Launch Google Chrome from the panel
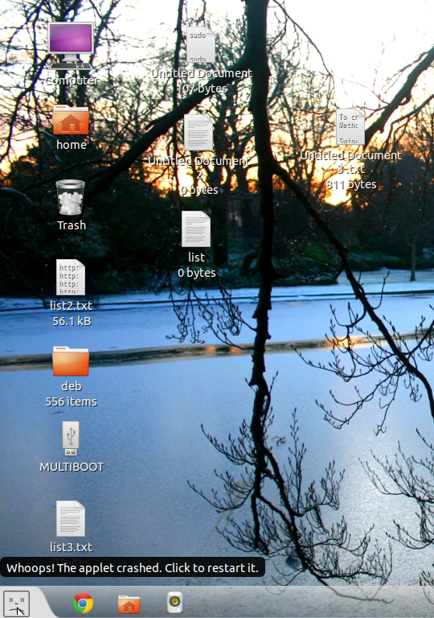 pyautogui.click(x=83, y=603)
